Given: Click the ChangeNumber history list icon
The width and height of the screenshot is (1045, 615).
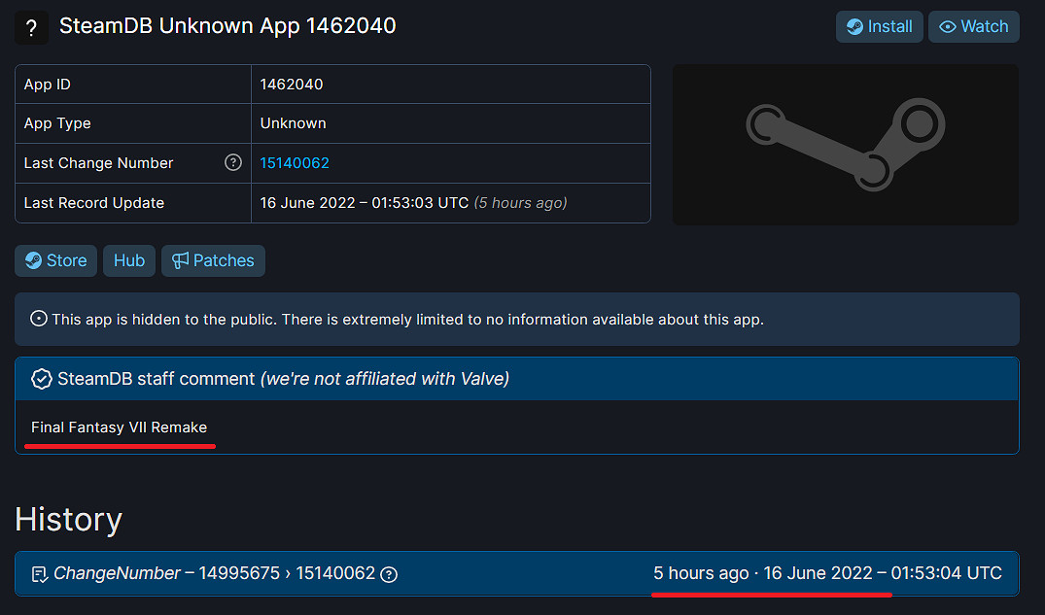Looking at the screenshot, I should point(40,574).
